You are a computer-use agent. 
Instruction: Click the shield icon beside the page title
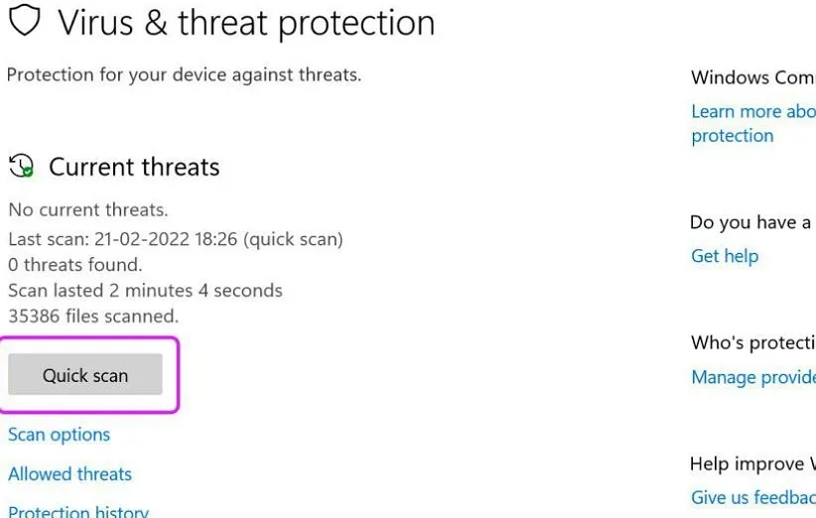coord(25,20)
